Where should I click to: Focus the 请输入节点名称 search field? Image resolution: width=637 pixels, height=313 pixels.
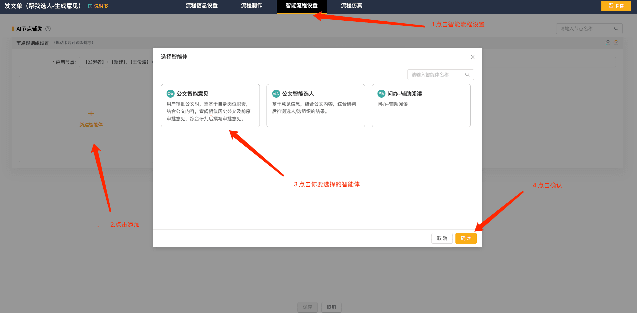(x=589, y=29)
